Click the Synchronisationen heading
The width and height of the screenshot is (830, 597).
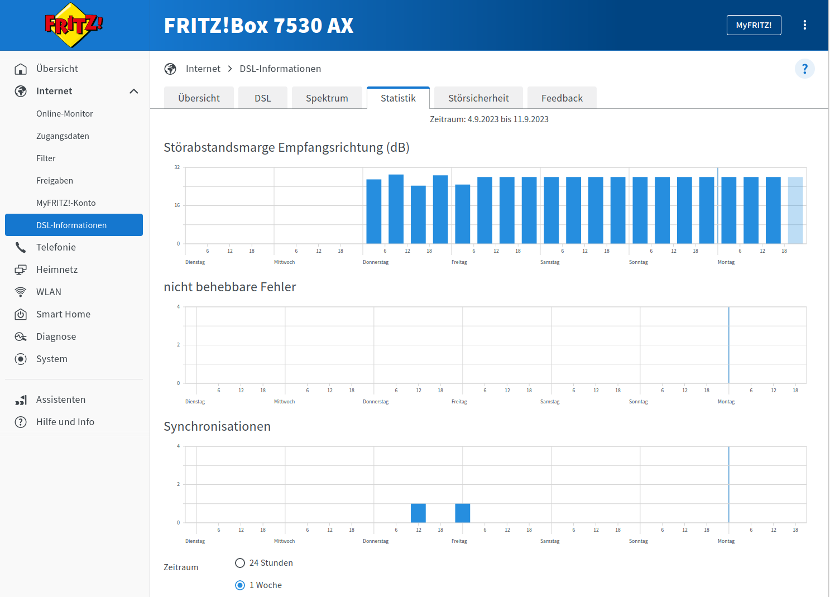point(217,426)
